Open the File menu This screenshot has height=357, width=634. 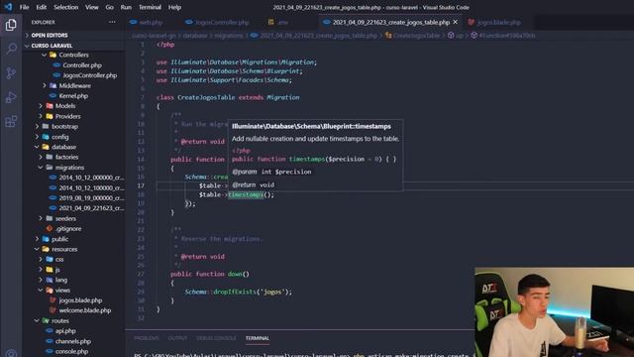click(x=24, y=7)
